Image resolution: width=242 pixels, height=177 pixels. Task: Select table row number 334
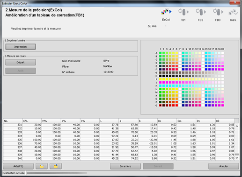pos(119,136)
